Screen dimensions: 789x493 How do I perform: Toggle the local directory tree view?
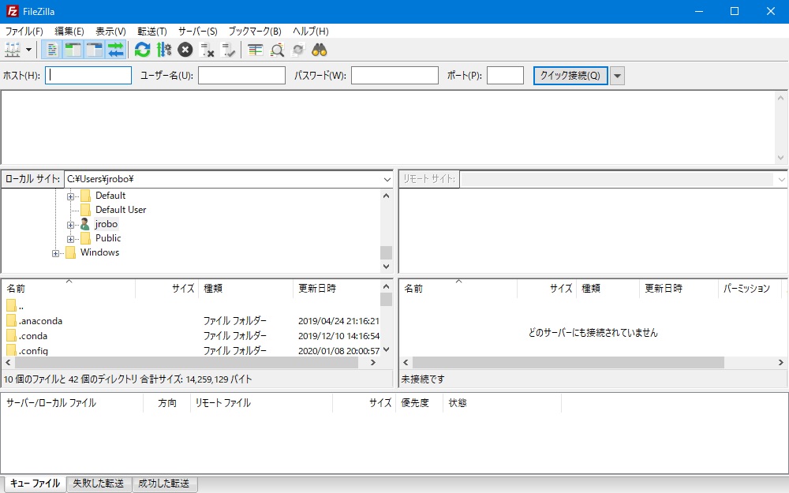pyautogui.click(x=73, y=50)
